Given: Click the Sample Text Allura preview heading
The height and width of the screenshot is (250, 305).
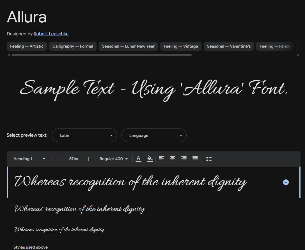Looking at the screenshot, I should click(x=154, y=90).
